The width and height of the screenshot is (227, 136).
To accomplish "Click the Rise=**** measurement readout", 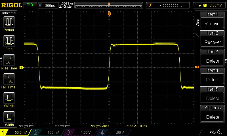I will coord(62,126).
